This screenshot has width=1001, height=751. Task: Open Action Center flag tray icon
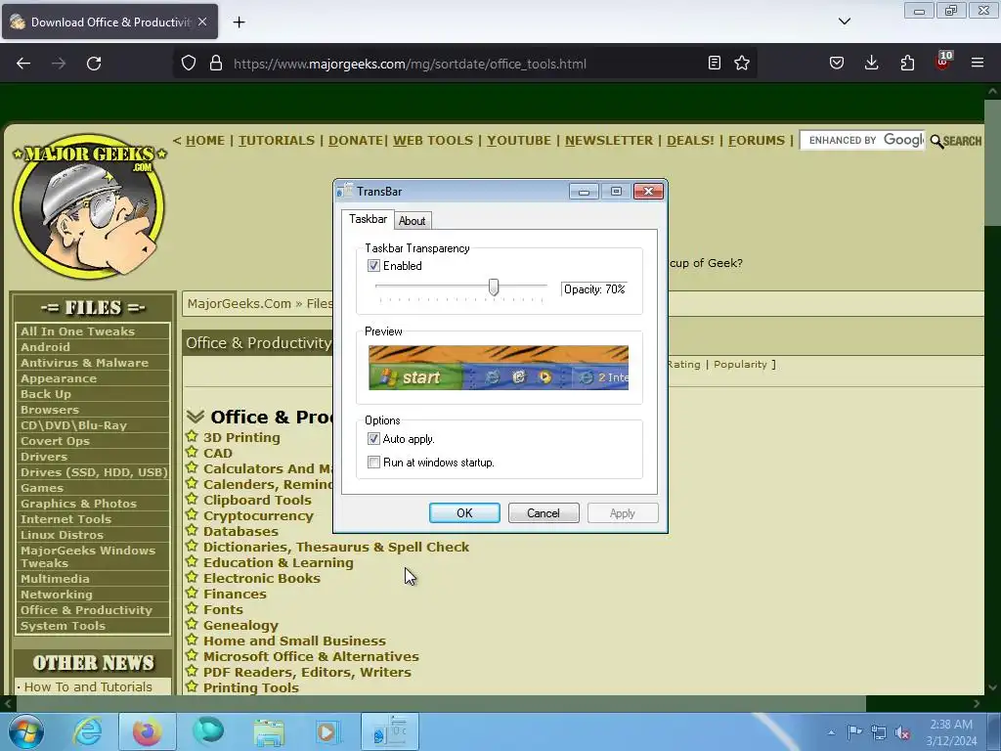pos(854,732)
